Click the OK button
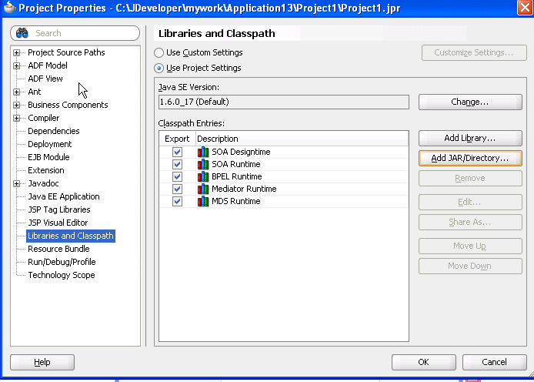Viewport: 534px width, 382px height. (424, 362)
